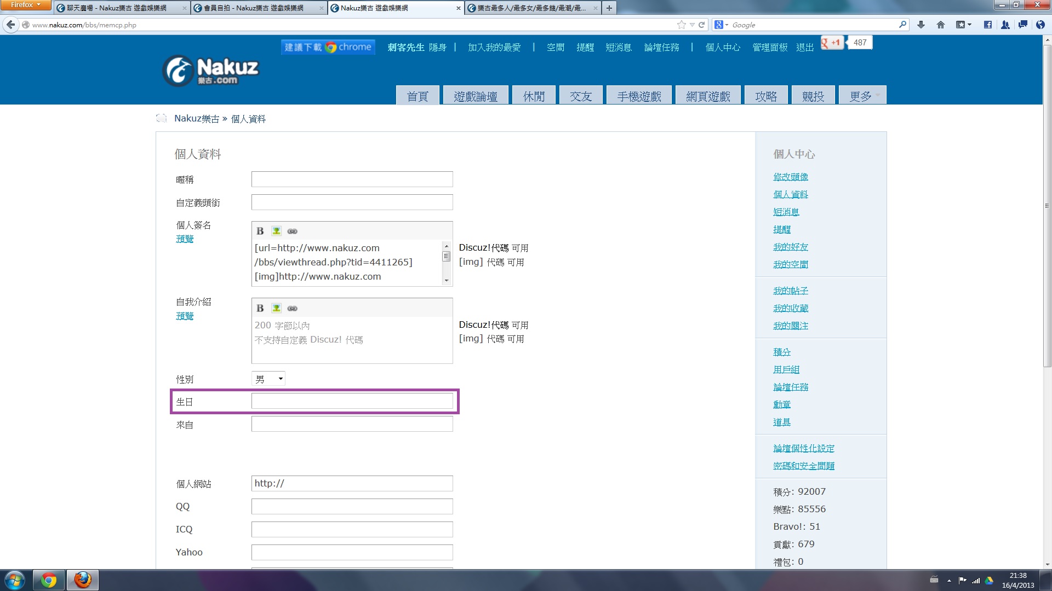Click Google Drive tray icon
The image size is (1052, 591).
click(x=989, y=580)
